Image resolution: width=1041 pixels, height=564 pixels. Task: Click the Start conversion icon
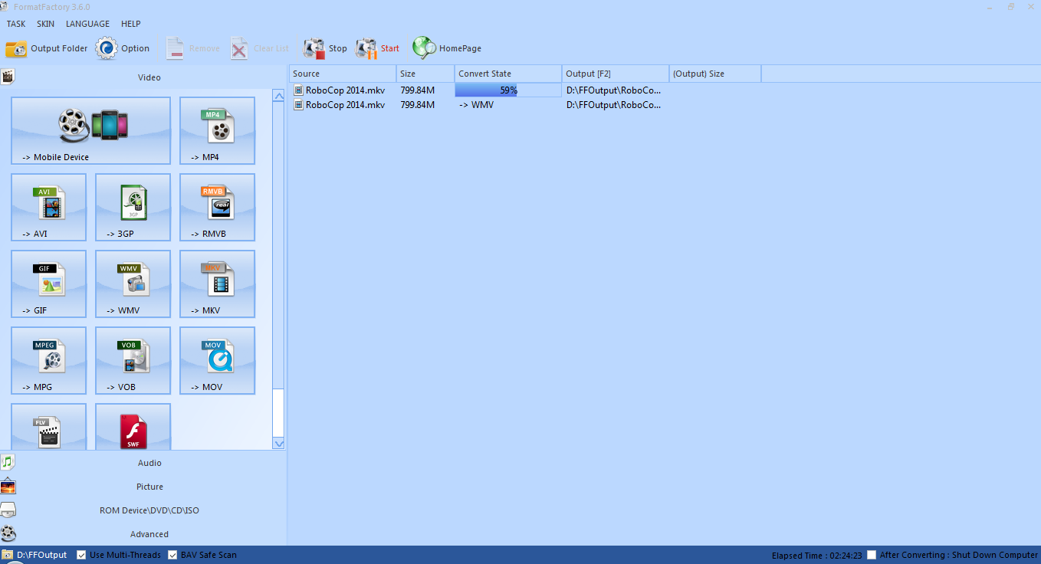pyautogui.click(x=366, y=48)
